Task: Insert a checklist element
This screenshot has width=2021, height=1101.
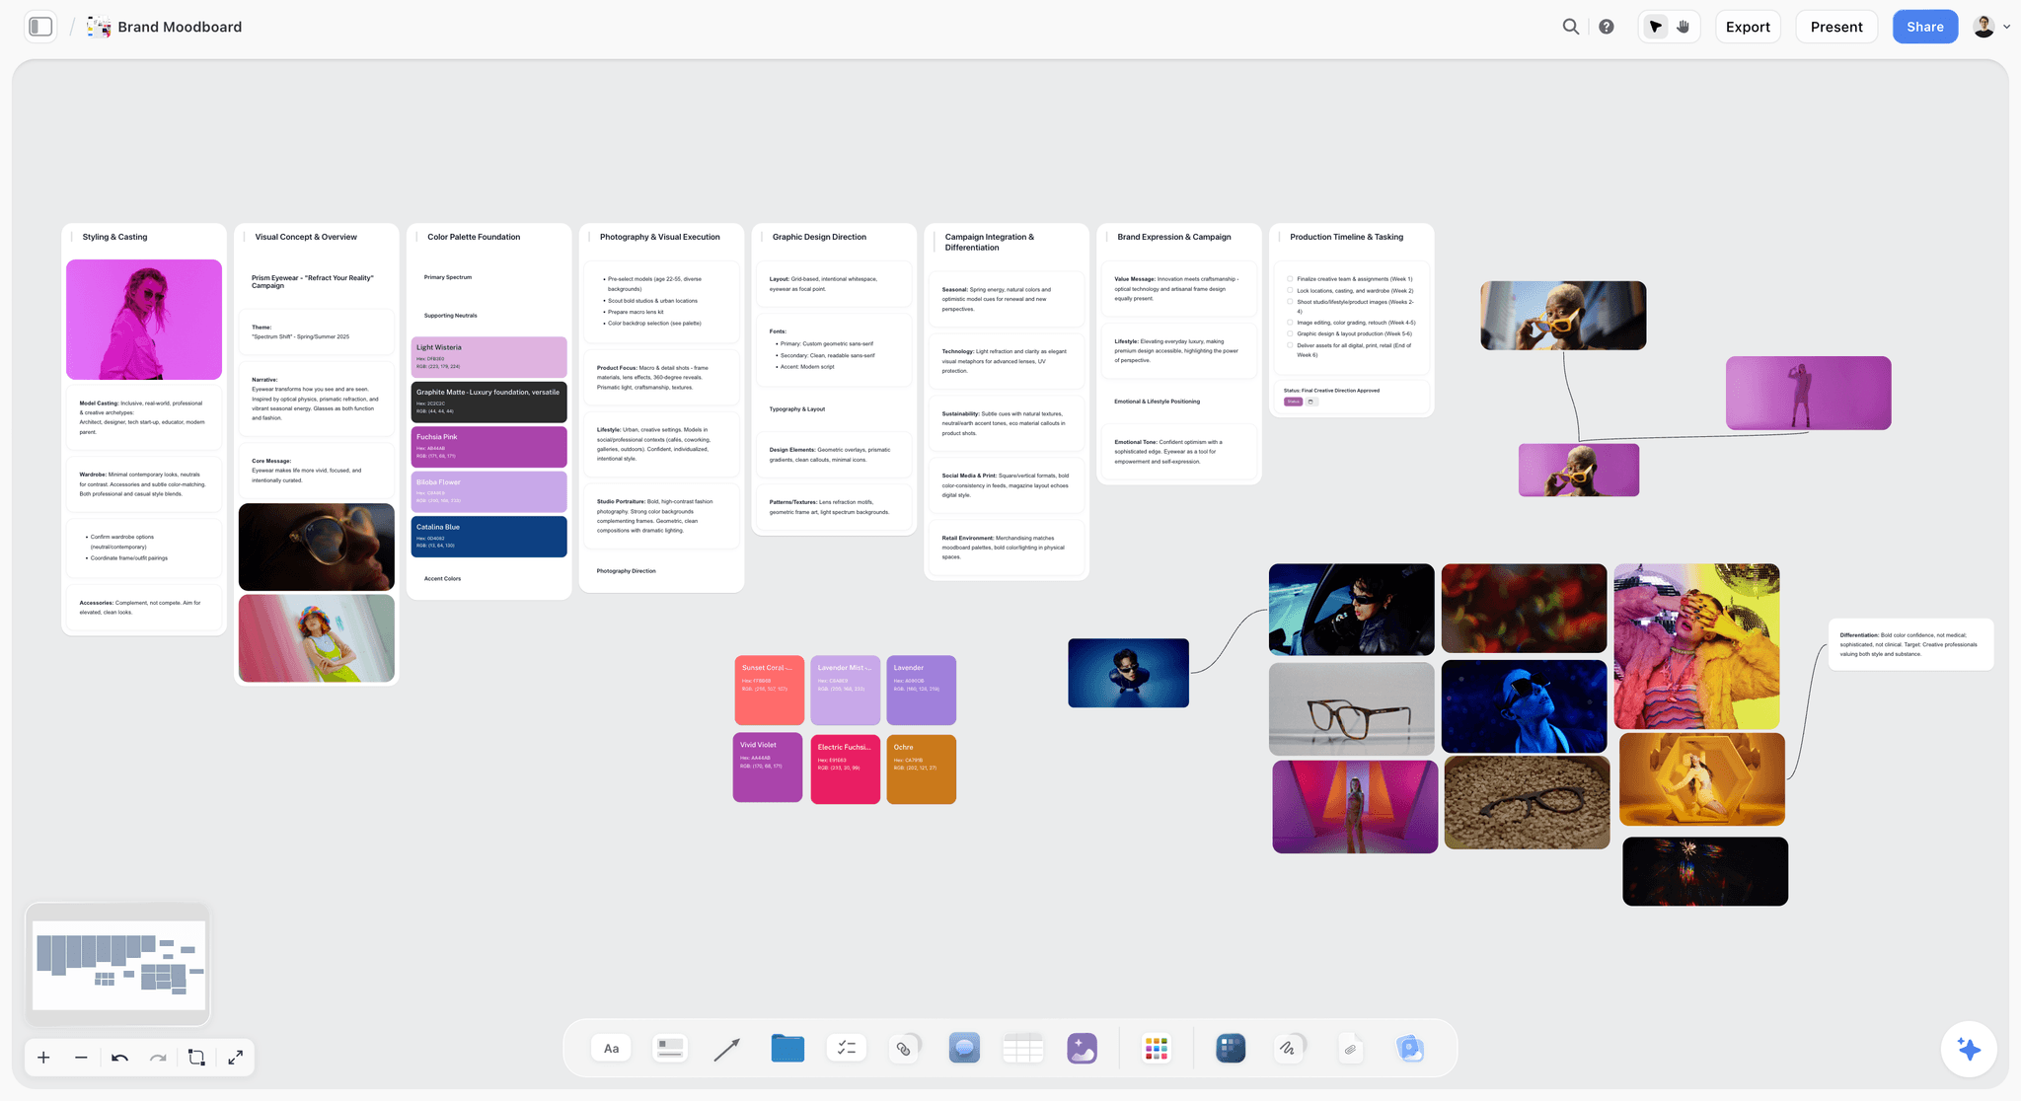Action: click(846, 1048)
